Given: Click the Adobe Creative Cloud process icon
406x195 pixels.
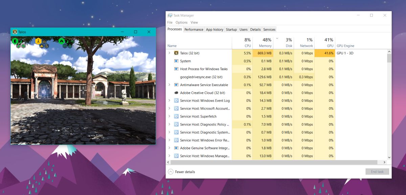Looking at the screenshot, I should coord(176,93).
